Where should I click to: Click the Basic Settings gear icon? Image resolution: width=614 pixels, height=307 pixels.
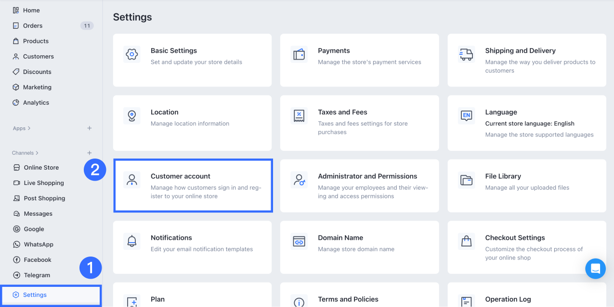[131, 55]
